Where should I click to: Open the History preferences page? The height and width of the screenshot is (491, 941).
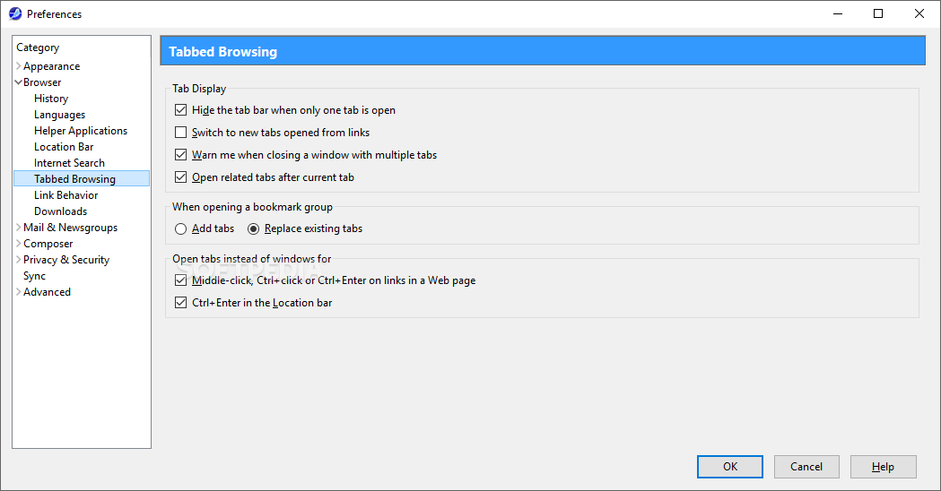point(51,99)
